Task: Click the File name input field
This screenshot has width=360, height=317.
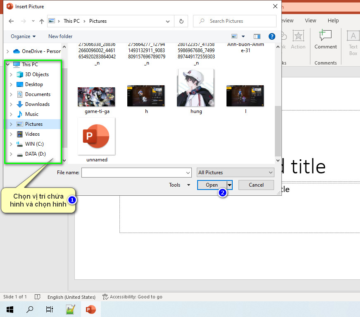Action: point(136,173)
